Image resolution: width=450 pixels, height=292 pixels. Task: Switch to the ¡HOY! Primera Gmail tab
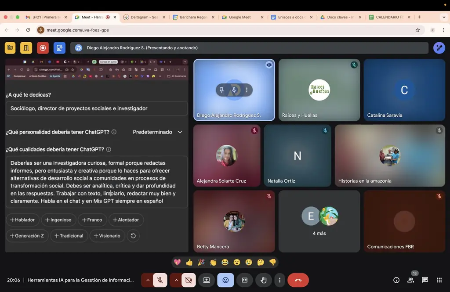(x=47, y=17)
